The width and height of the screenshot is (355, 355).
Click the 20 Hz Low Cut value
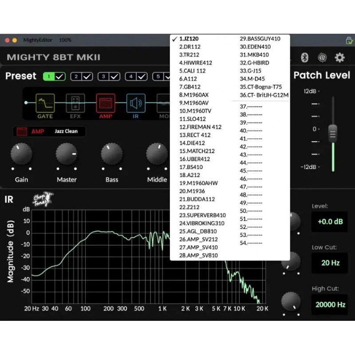click(x=329, y=264)
